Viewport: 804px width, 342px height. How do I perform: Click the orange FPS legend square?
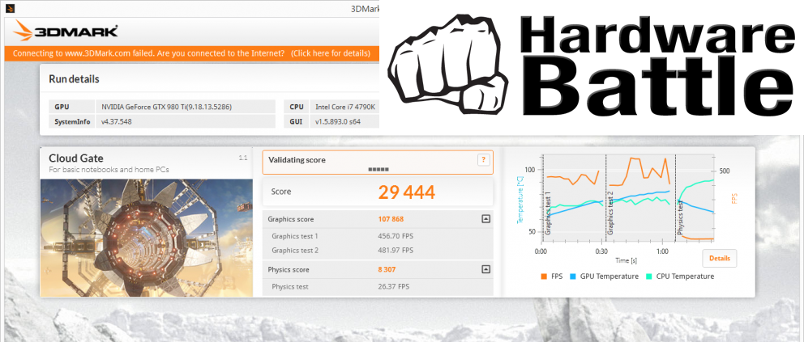543,277
